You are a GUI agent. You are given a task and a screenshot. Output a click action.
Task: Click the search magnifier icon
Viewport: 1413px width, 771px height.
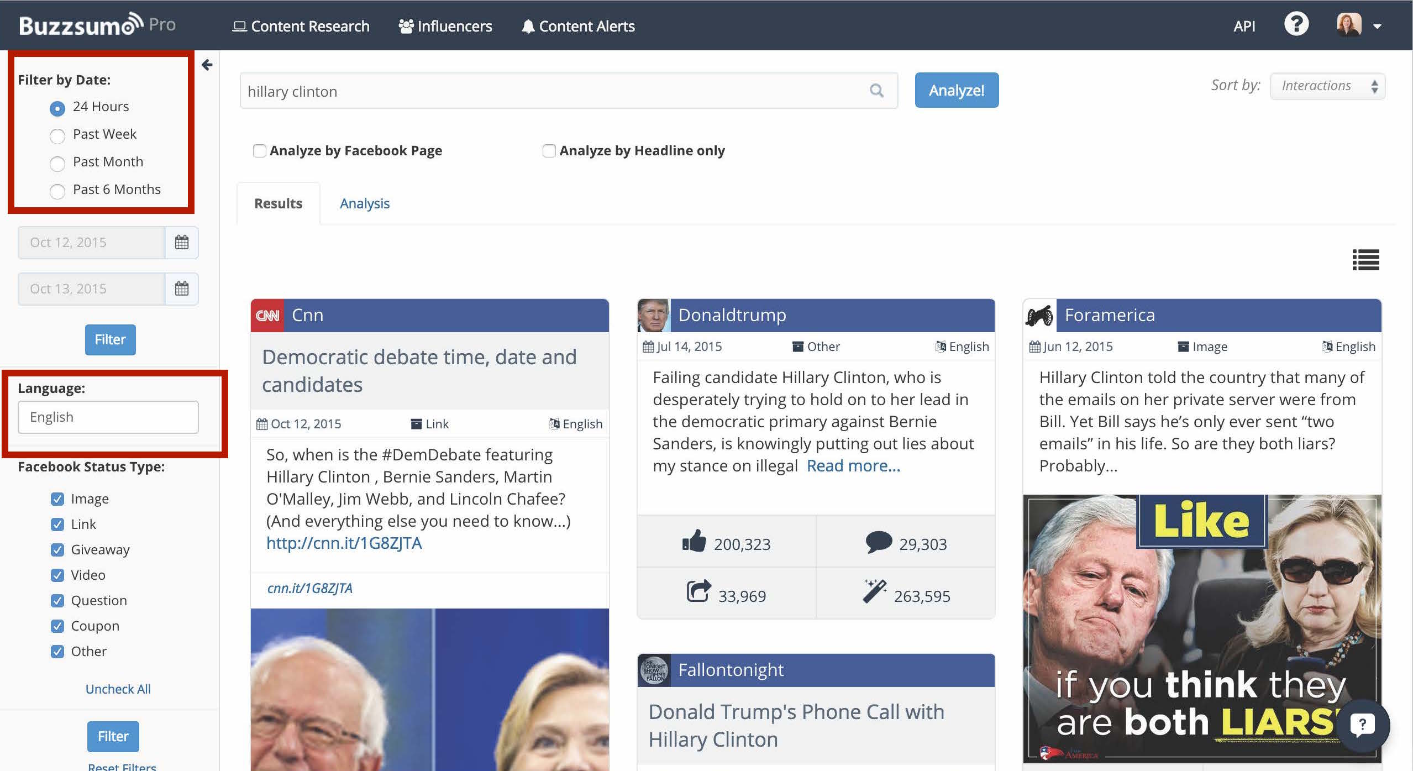click(876, 90)
